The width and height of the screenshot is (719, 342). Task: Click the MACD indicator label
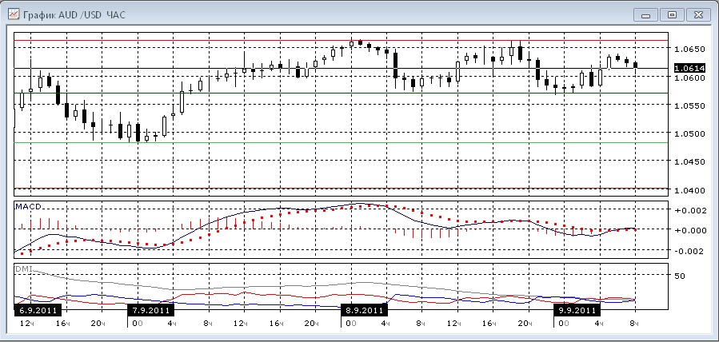coord(28,206)
